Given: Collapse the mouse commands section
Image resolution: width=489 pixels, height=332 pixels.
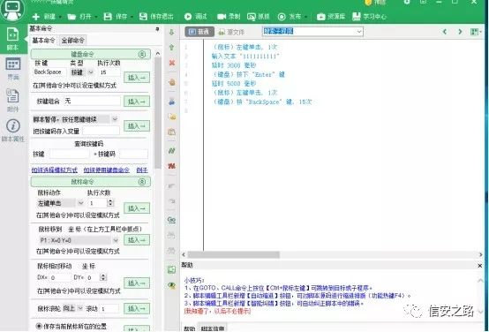Looking at the screenshot, I should pyautogui.click(x=142, y=182).
